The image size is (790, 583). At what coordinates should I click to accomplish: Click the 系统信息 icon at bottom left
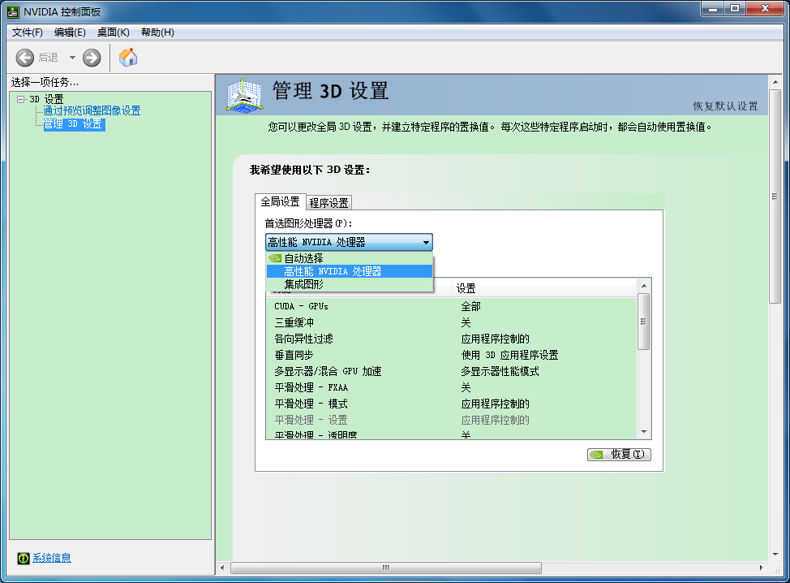[24, 558]
